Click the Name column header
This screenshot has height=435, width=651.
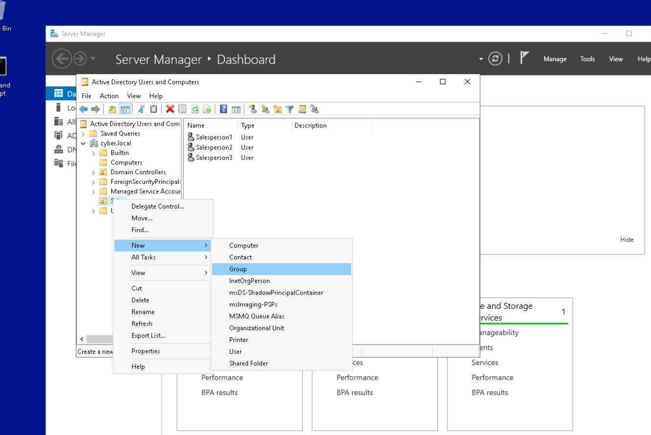pos(211,126)
